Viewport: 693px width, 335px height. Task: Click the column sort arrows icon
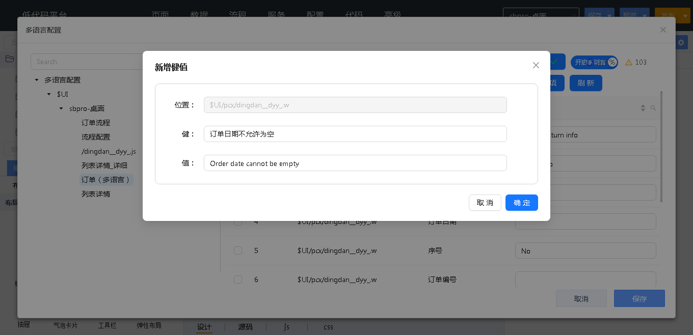pyautogui.click(x=643, y=108)
